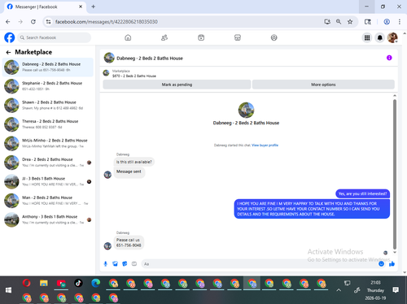View site information icon in address bar
Screen dimensions: 407x304
[x=49, y=22]
